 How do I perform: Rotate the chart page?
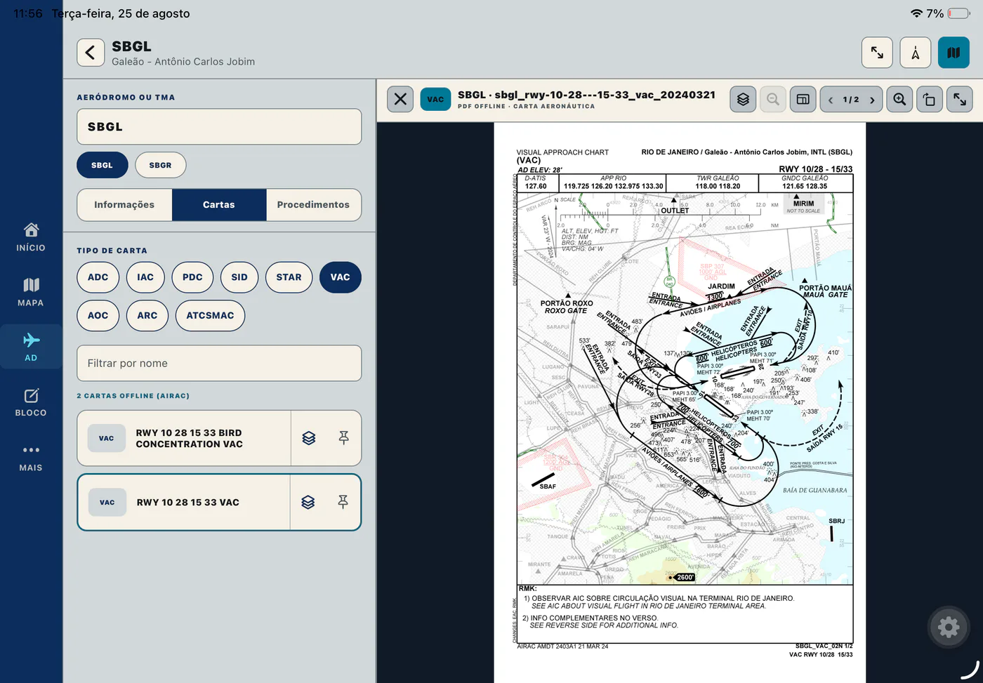(930, 100)
